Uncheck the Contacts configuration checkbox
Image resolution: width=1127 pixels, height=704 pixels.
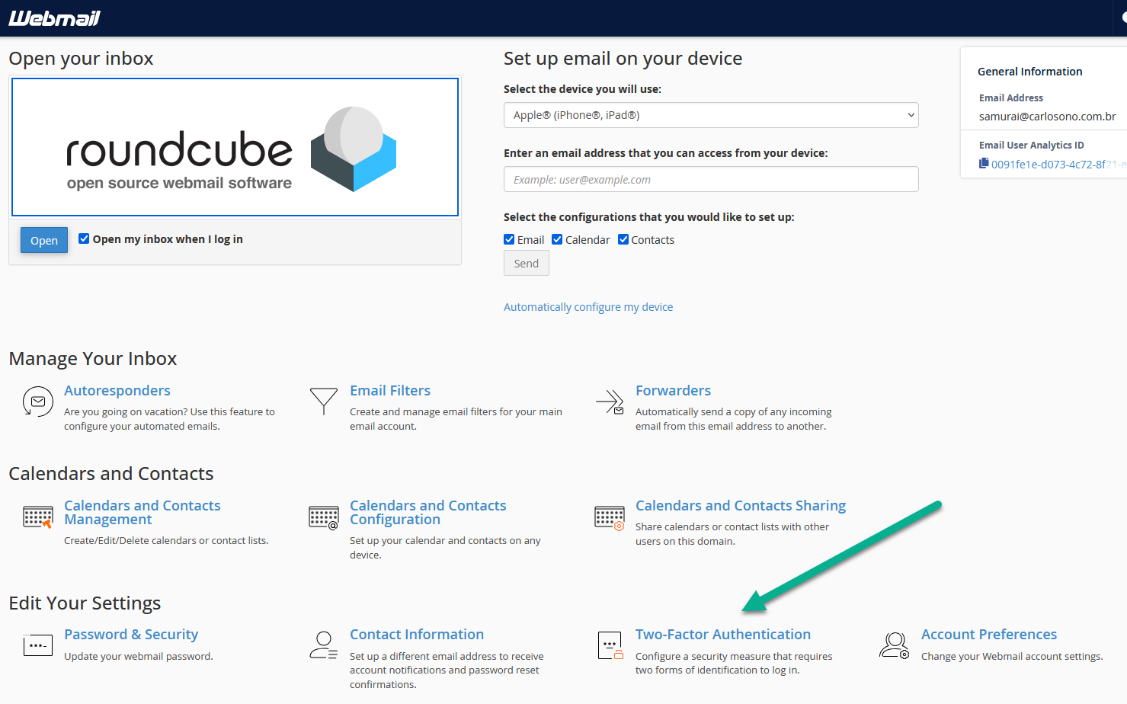coord(623,239)
